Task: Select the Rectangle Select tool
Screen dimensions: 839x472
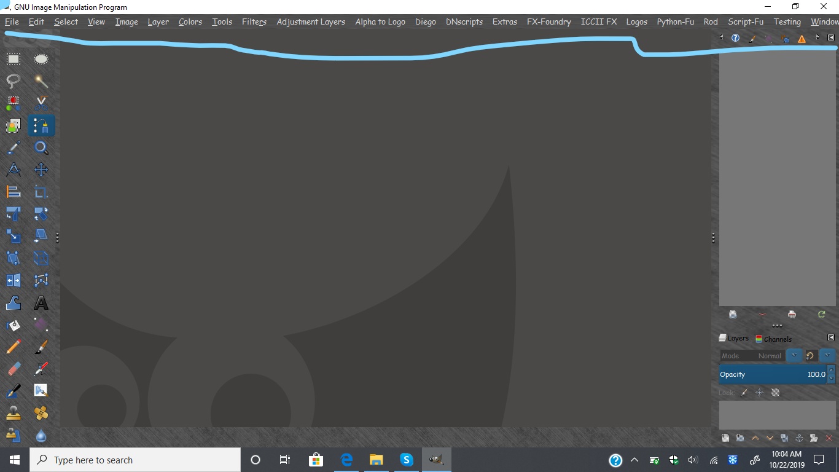Action: click(x=14, y=59)
